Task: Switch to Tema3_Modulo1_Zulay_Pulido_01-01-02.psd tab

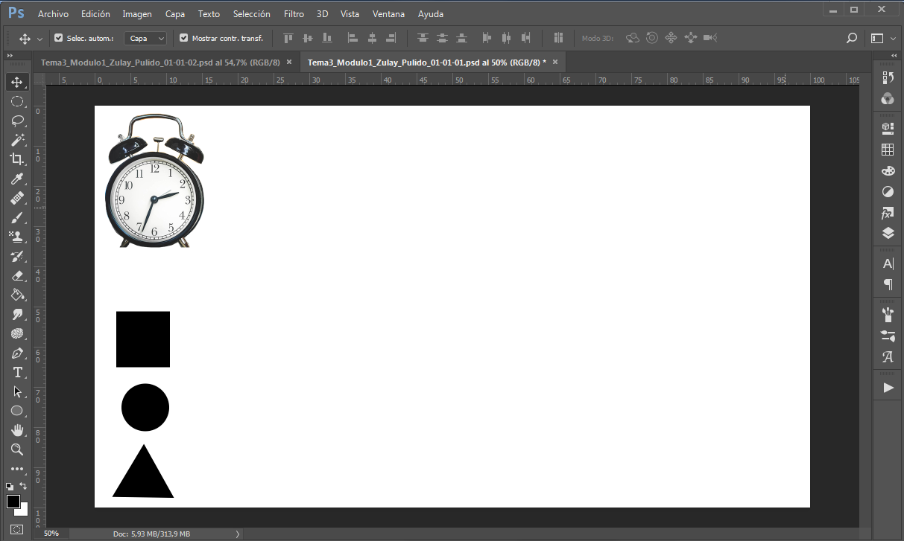Action: [x=160, y=63]
